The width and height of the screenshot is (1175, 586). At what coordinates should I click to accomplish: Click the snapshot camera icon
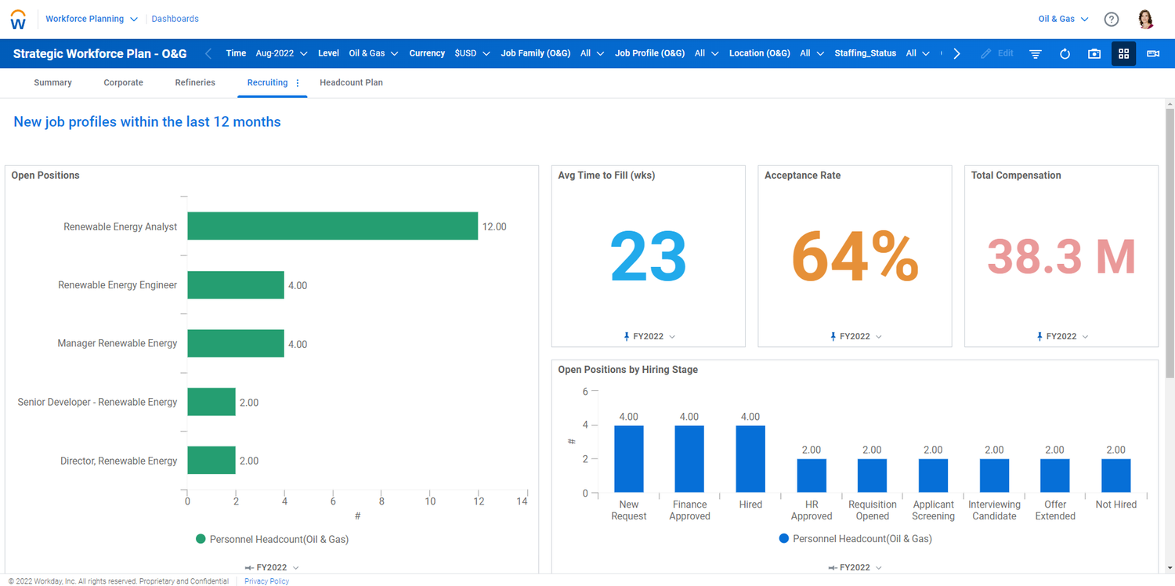[1094, 53]
